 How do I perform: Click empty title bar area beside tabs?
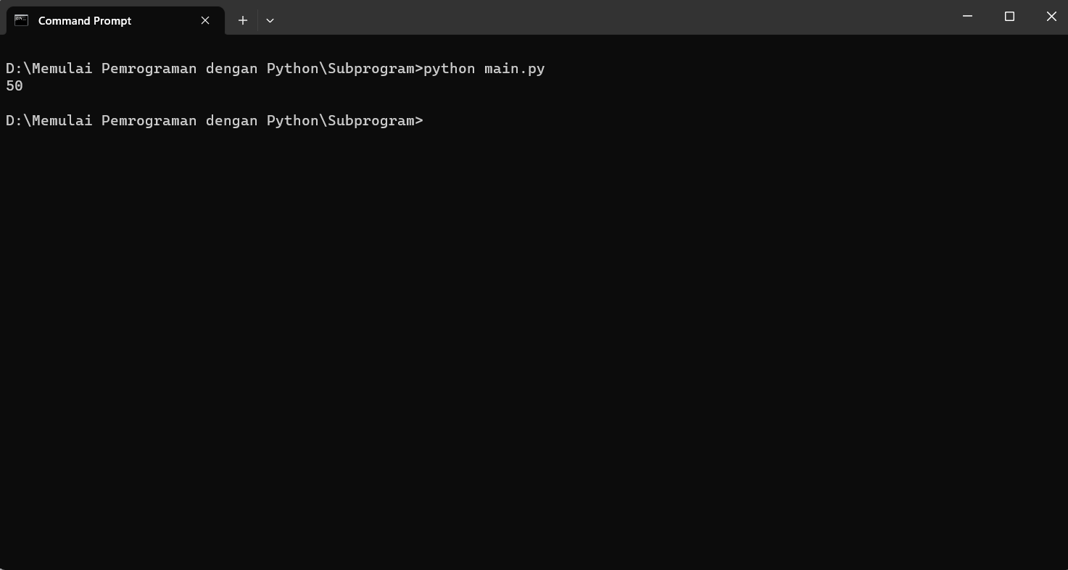coord(580,17)
